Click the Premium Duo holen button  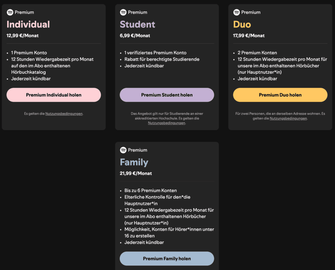pos(280,95)
